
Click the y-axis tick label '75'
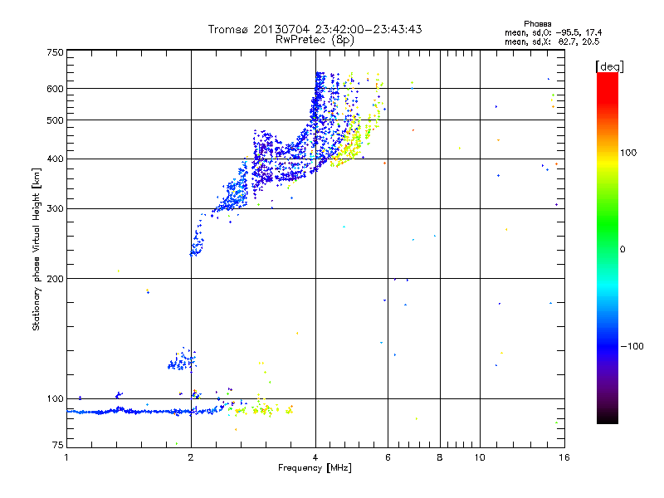[x=57, y=445]
